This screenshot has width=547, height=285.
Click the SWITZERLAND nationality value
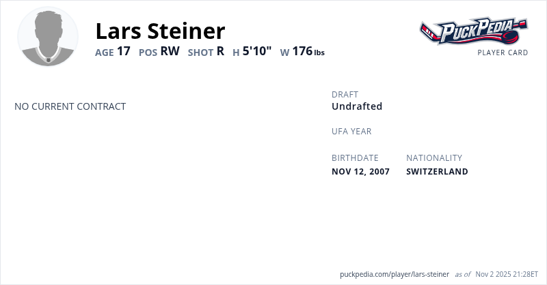tap(437, 171)
